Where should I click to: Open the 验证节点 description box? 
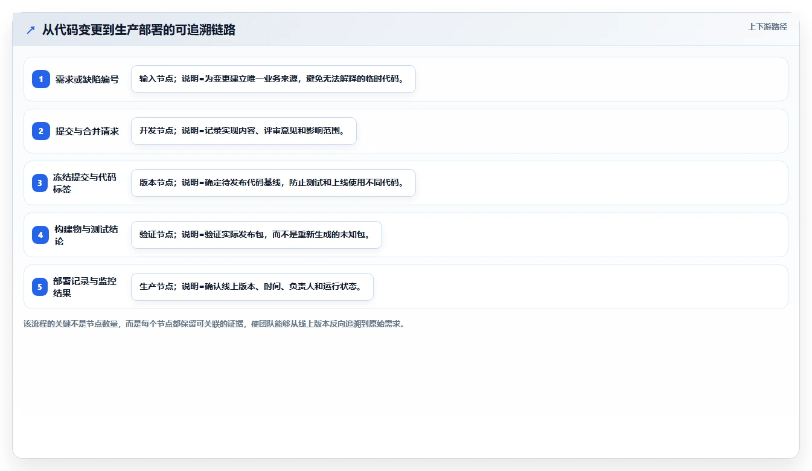[x=257, y=235]
